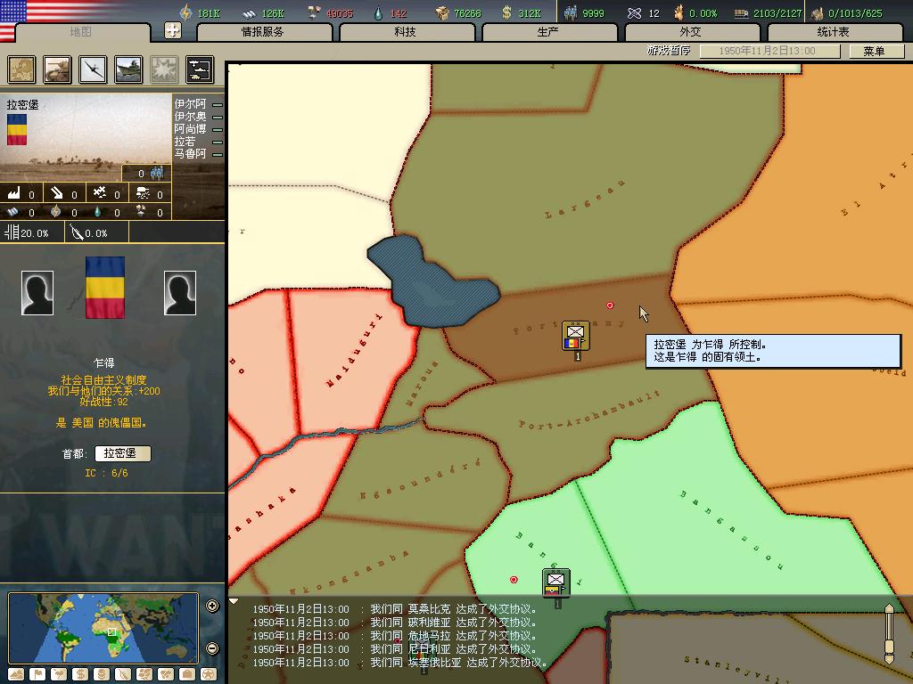Click the money dollar sign icon

coord(506,12)
